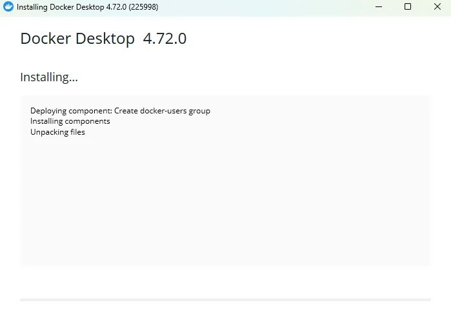Click the 'Installing components' log line

70,121
